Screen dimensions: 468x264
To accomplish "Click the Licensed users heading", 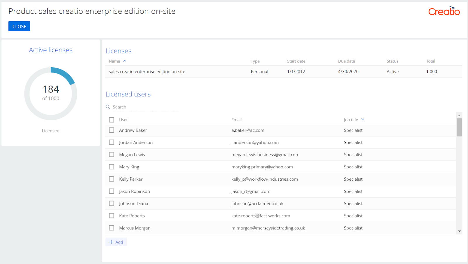I will [x=128, y=94].
